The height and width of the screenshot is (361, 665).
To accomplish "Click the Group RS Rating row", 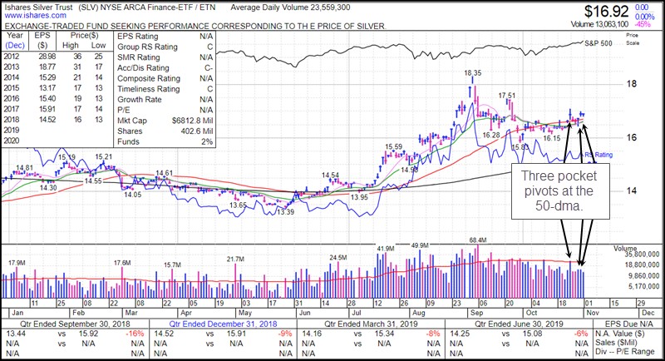I will (x=165, y=47).
